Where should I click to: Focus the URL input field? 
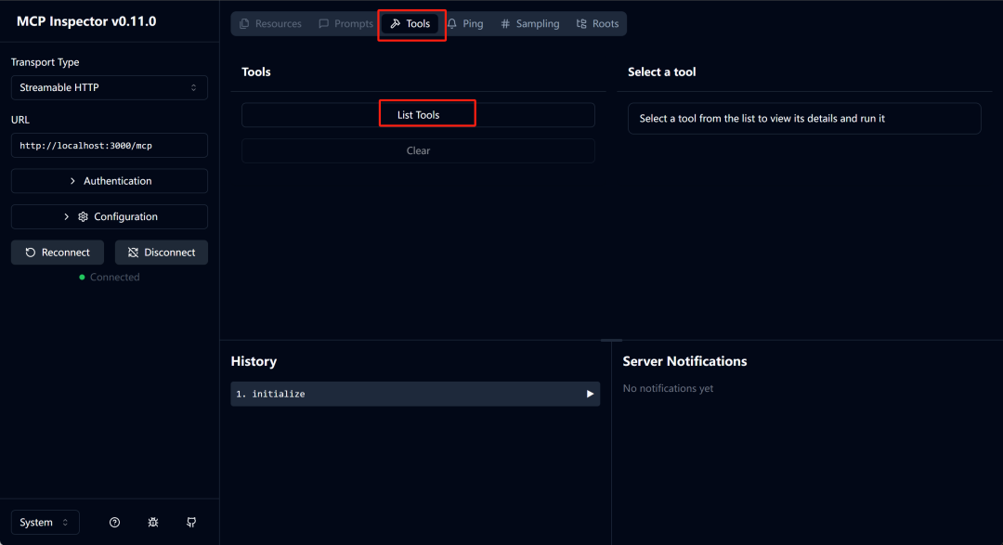coord(110,146)
